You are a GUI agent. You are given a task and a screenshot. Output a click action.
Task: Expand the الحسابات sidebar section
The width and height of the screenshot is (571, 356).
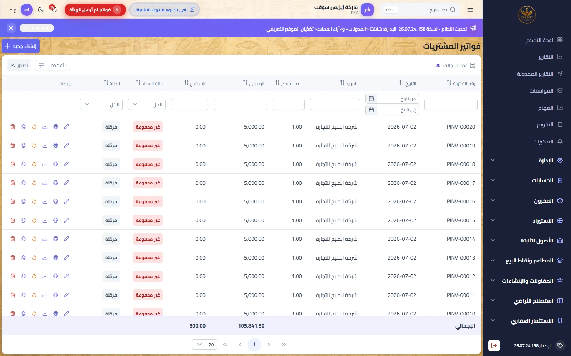click(527, 180)
